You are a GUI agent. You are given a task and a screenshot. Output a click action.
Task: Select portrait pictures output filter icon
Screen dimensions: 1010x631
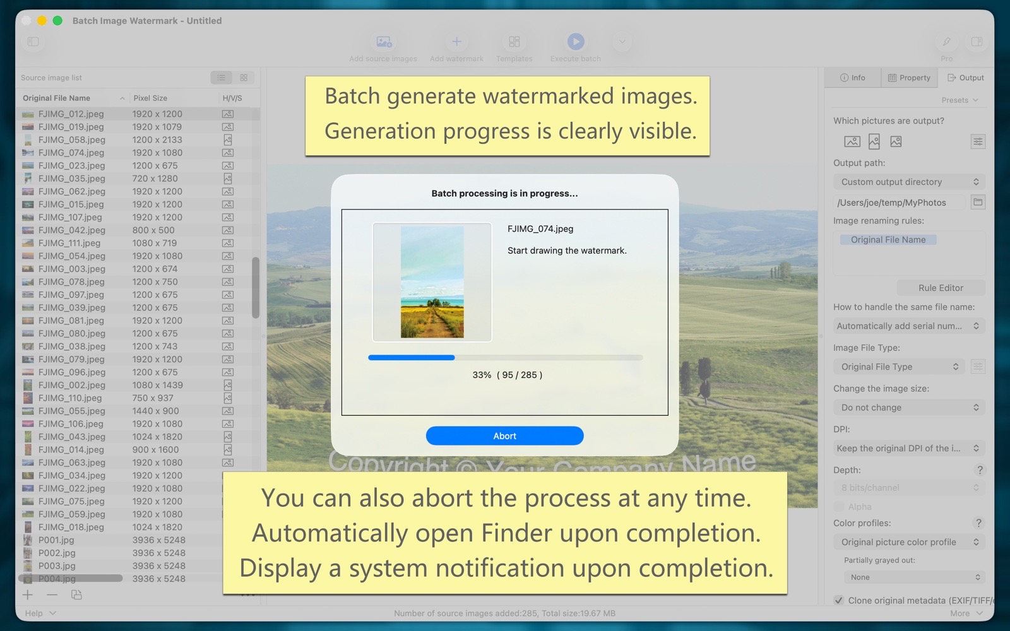874,141
